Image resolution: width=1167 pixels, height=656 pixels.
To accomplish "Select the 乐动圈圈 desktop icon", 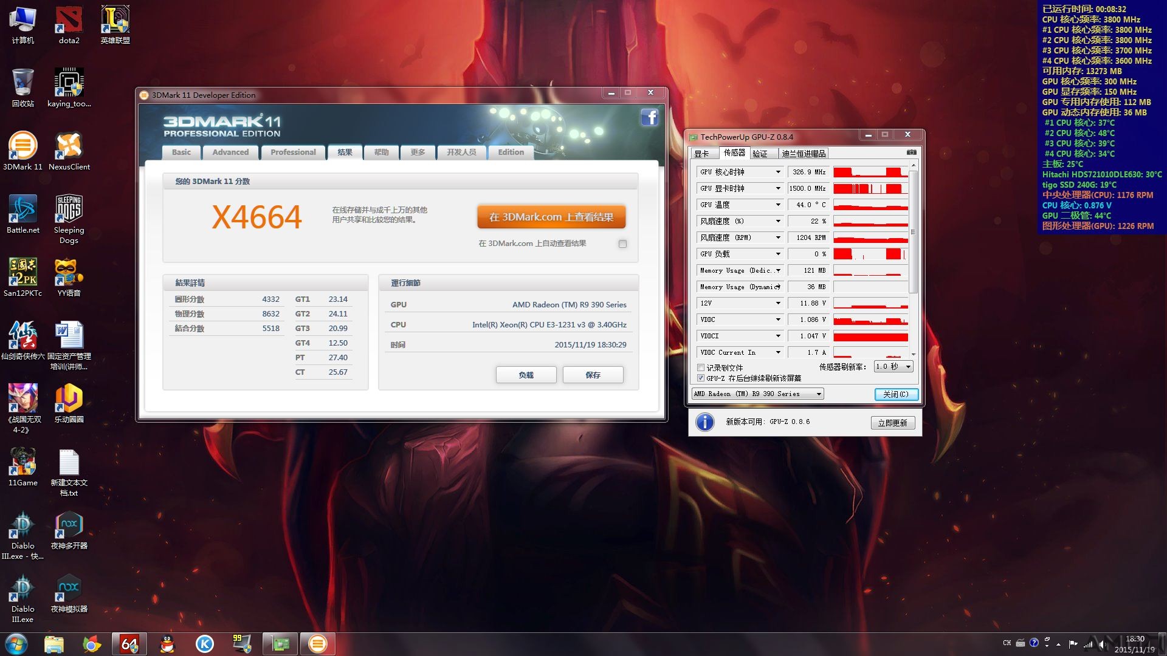I will point(69,404).
